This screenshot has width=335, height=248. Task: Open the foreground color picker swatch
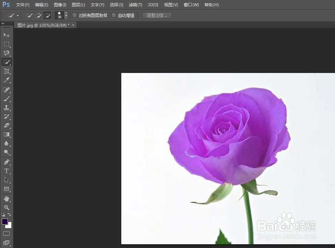point(5,222)
